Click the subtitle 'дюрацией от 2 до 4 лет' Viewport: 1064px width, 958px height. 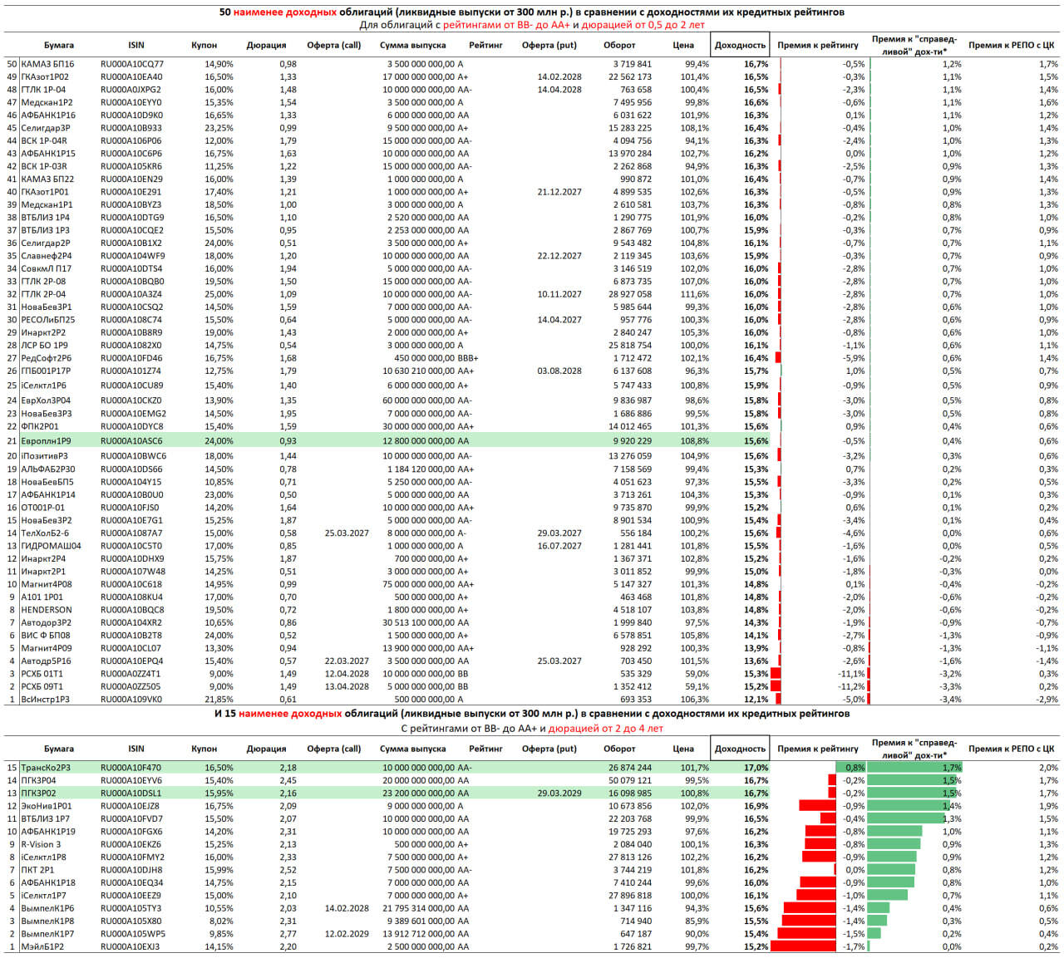(606, 728)
